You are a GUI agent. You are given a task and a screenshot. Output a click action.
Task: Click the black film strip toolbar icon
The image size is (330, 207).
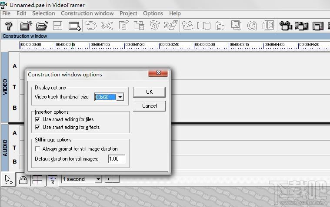coord(301,26)
